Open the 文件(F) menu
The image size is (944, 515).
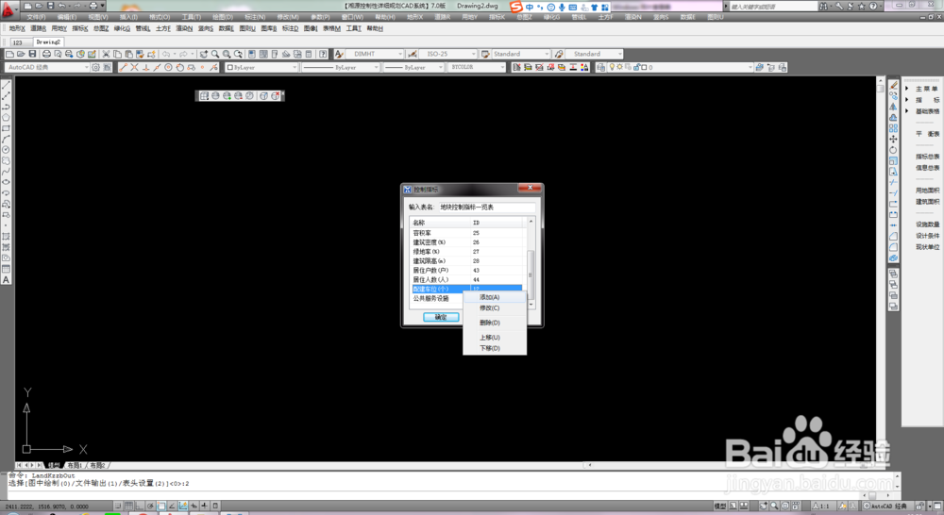[x=36, y=17]
